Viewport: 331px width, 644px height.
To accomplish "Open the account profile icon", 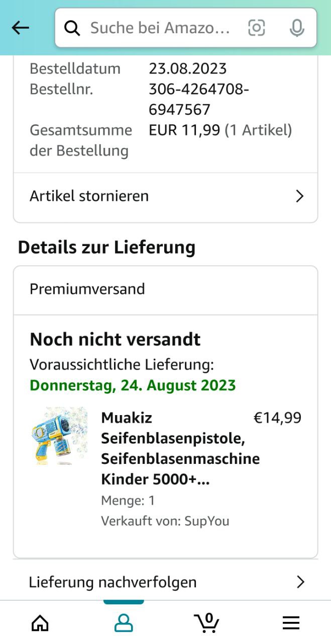I will click(124, 623).
